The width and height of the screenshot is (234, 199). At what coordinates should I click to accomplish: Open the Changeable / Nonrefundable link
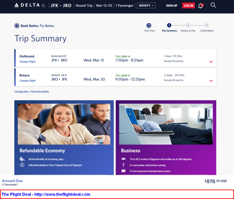[x=31, y=92]
